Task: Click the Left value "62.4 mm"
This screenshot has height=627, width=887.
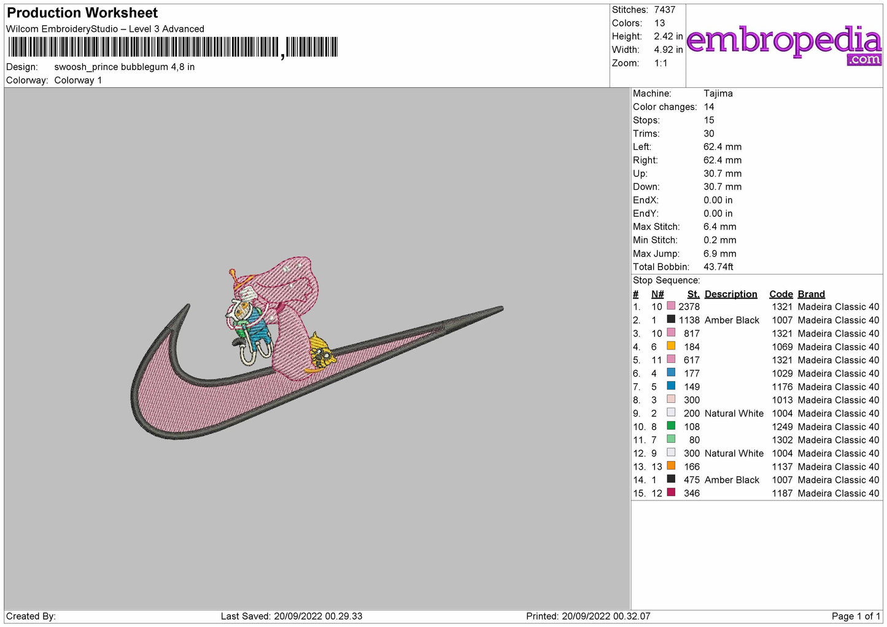Action: click(722, 147)
